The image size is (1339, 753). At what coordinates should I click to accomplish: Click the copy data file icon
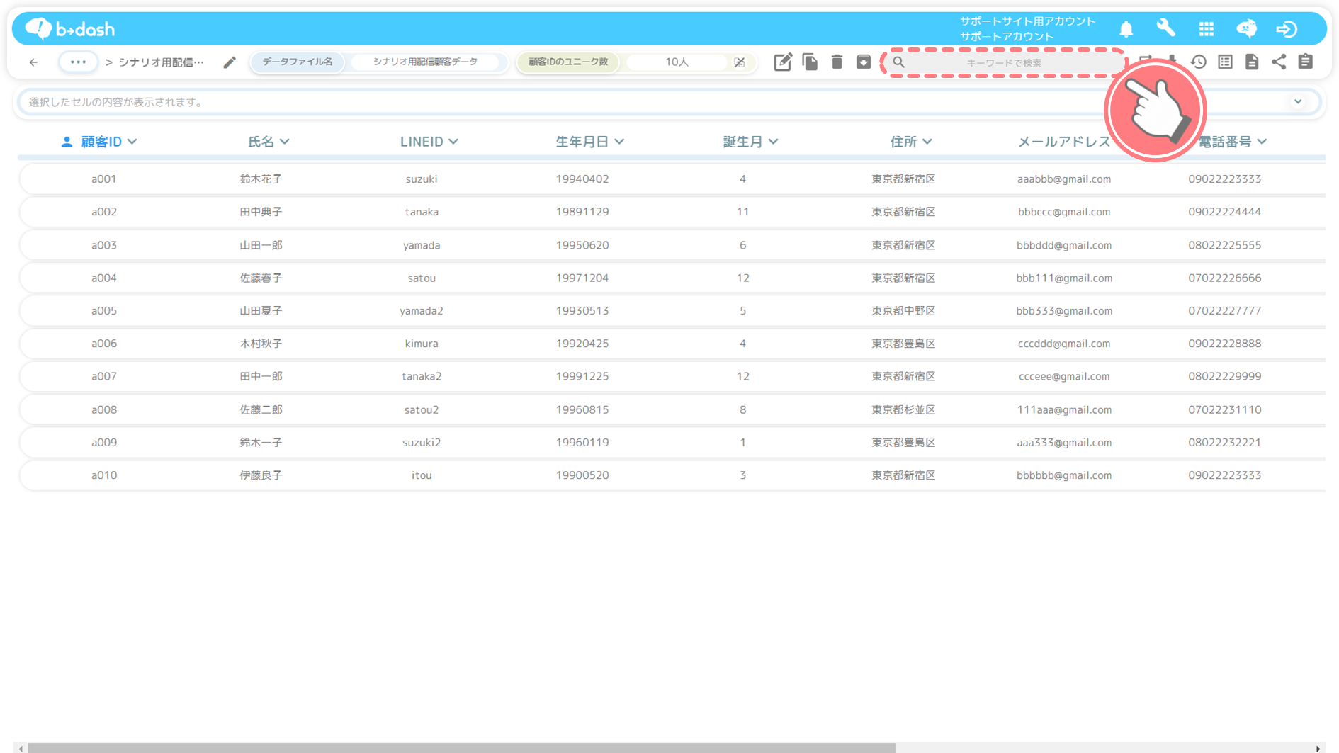(x=810, y=62)
